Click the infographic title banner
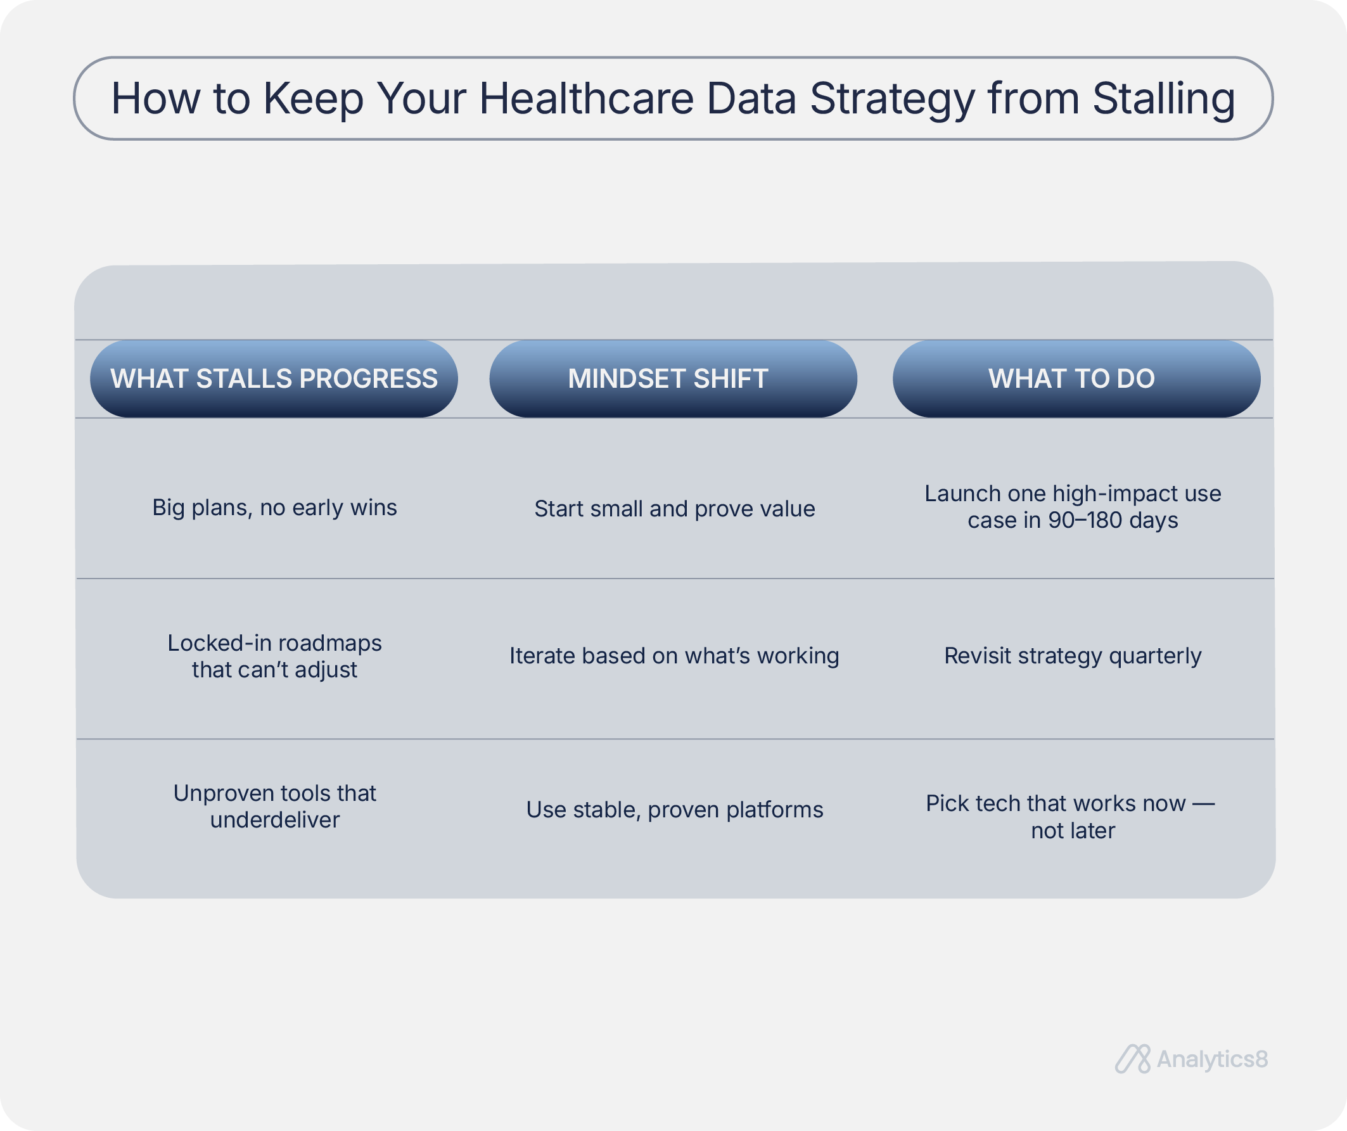The height and width of the screenshot is (1131, 1347). point(673,98)
